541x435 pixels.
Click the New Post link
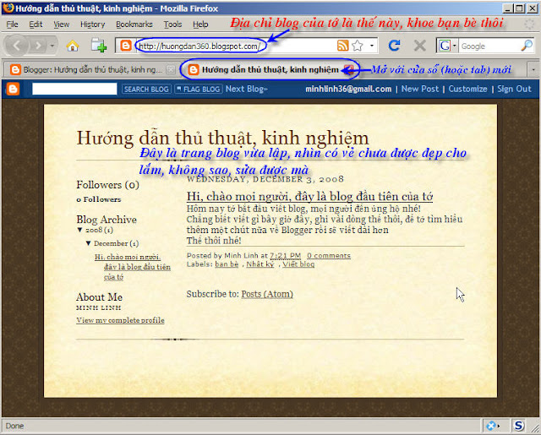pyautogui.click(x=420, y=89)
